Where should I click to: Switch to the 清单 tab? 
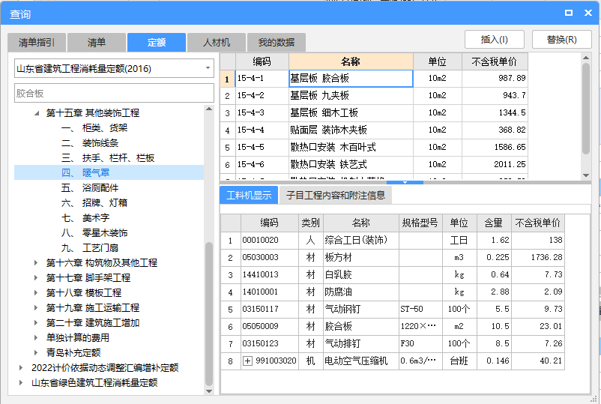(x=97, y=42)
